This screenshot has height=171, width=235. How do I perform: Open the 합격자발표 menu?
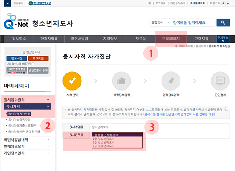49,39
